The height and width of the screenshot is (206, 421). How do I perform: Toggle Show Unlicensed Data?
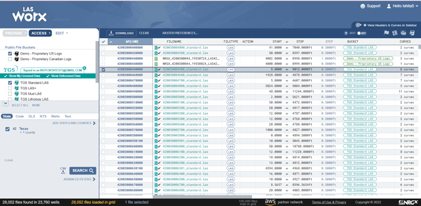(63, 76)
